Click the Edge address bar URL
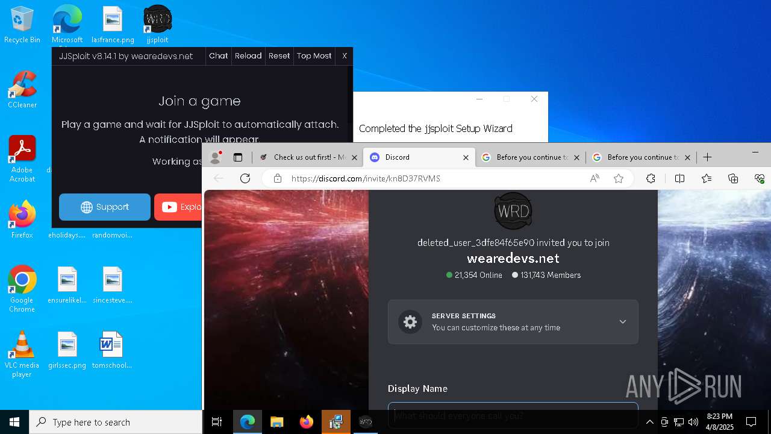 point(366,178)
